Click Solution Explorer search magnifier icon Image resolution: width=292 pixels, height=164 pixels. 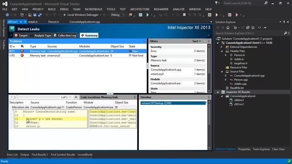286,33
